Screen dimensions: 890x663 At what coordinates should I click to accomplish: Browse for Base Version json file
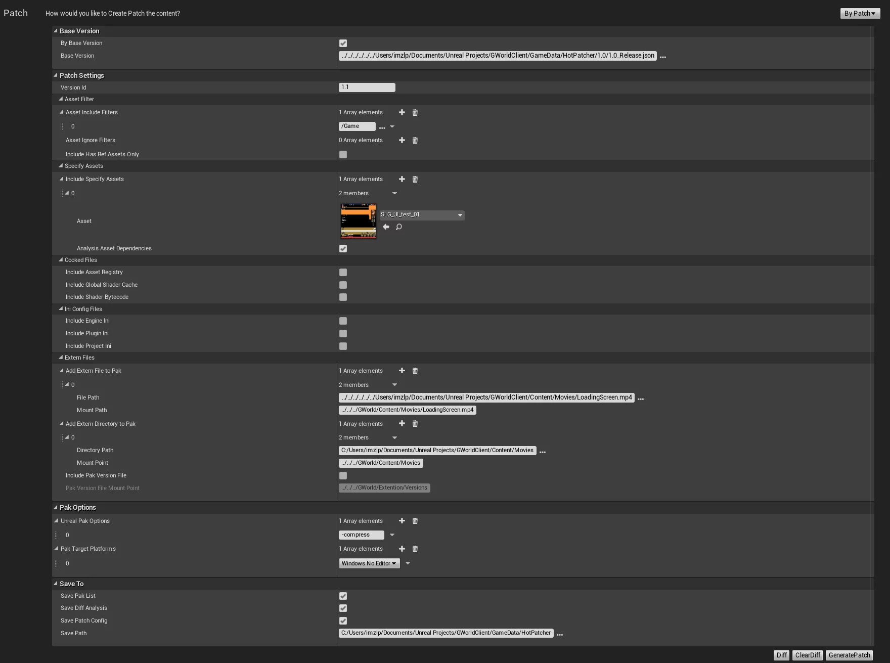pos(663,57)
